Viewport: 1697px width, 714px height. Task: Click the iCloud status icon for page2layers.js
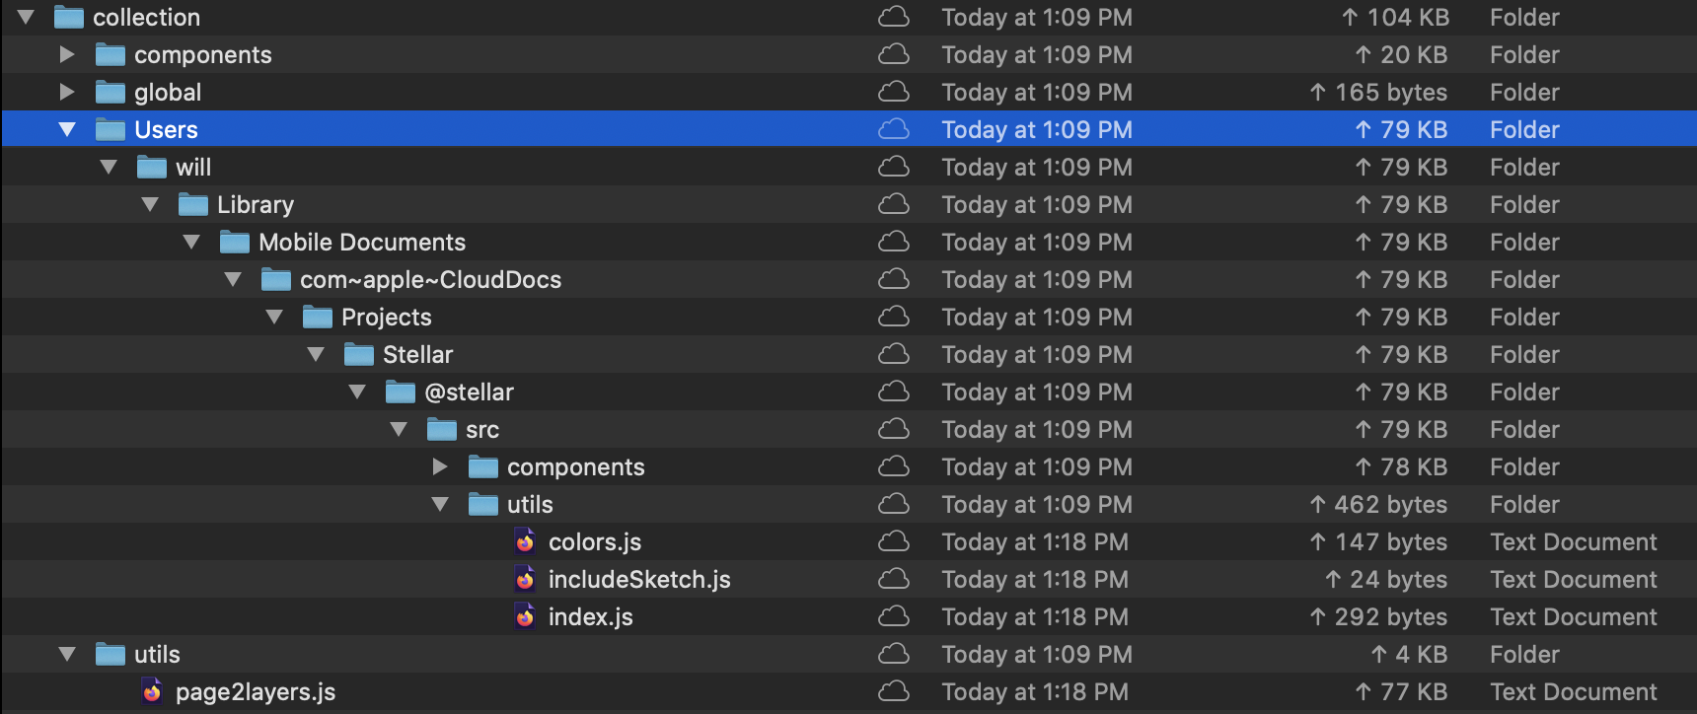tap(894, 691)
